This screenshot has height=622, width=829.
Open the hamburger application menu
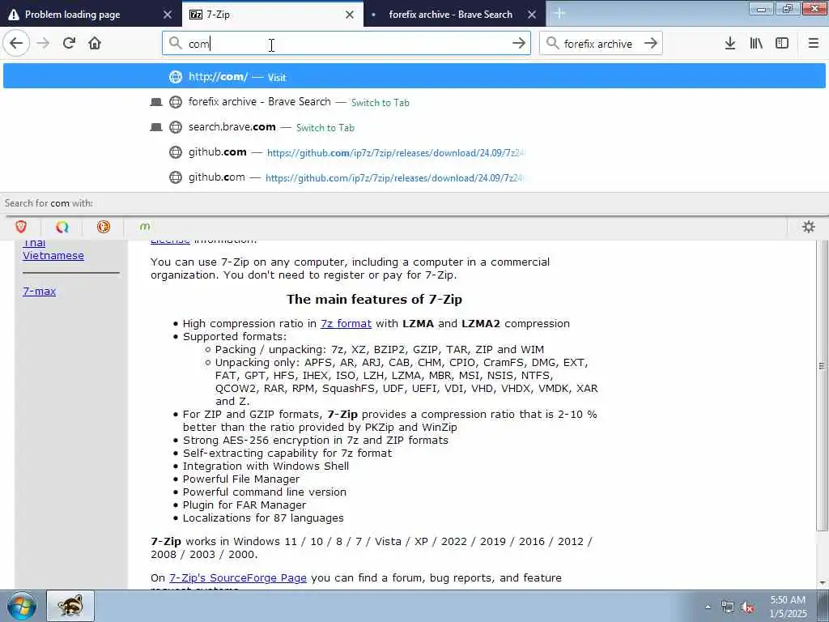(x=814, y=44)
